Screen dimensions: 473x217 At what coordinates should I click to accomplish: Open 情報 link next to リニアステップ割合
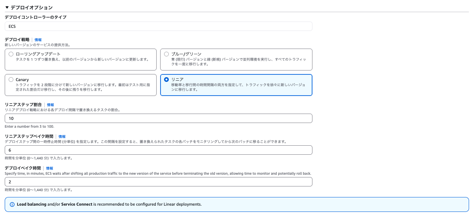pos(51,105)
